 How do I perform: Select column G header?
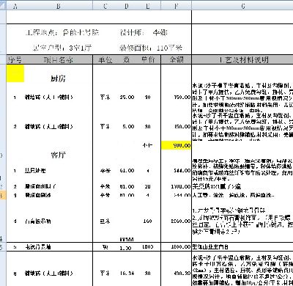coord(242,5)
